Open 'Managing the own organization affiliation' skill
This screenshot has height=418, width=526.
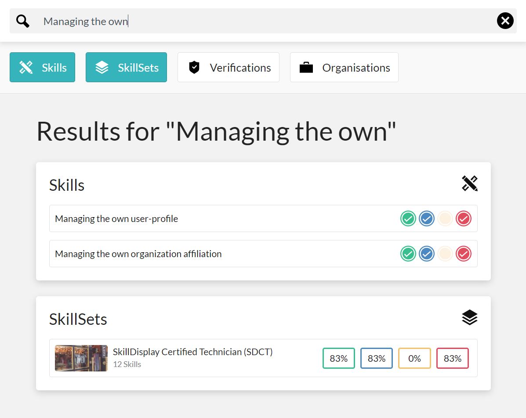(x=263, y=254)
